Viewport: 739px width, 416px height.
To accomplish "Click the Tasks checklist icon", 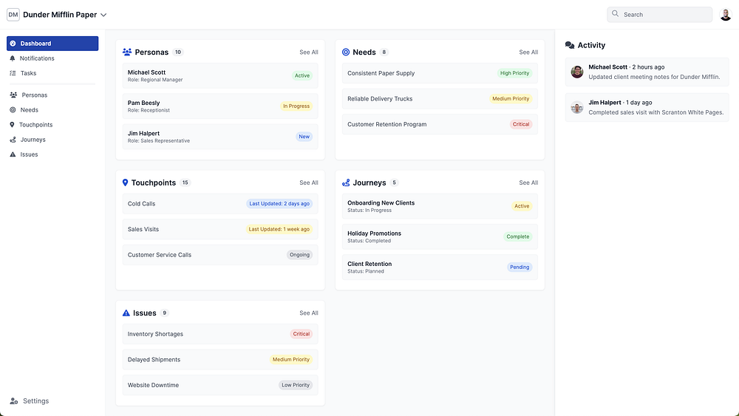I will pos(13,73).
